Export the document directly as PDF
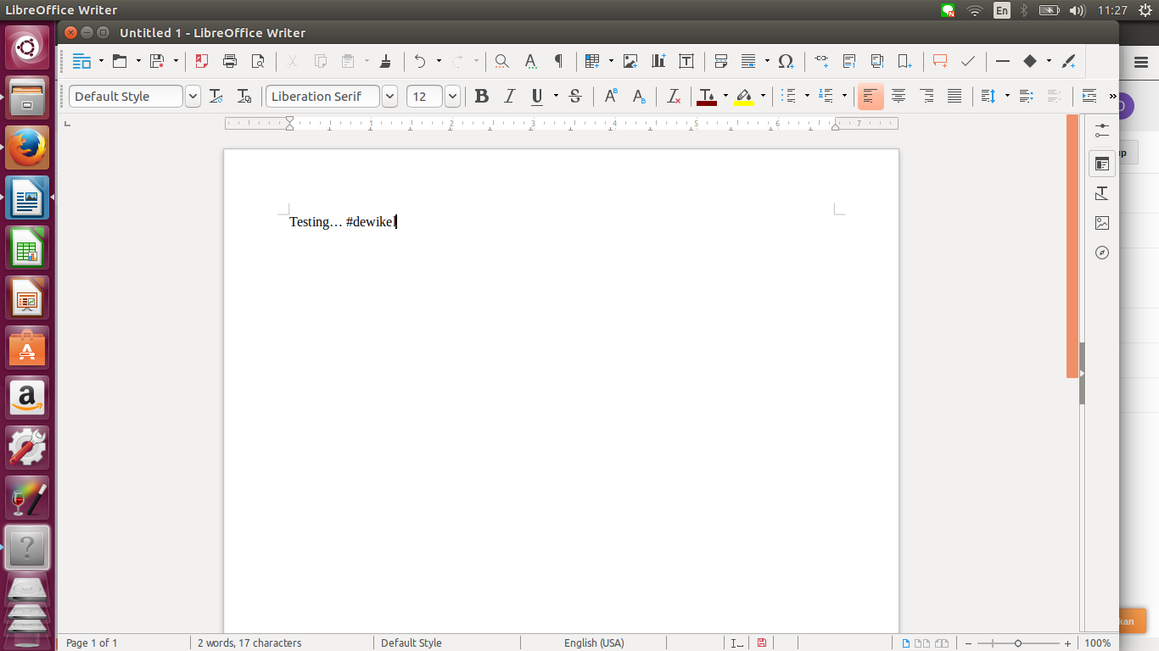 (202, 61)
